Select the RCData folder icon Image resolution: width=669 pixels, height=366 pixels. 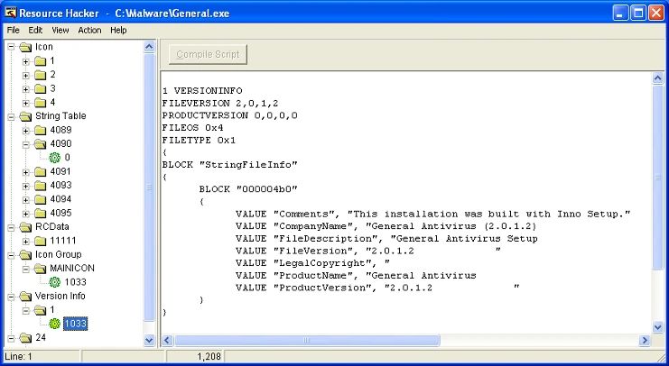coord(25,227)
